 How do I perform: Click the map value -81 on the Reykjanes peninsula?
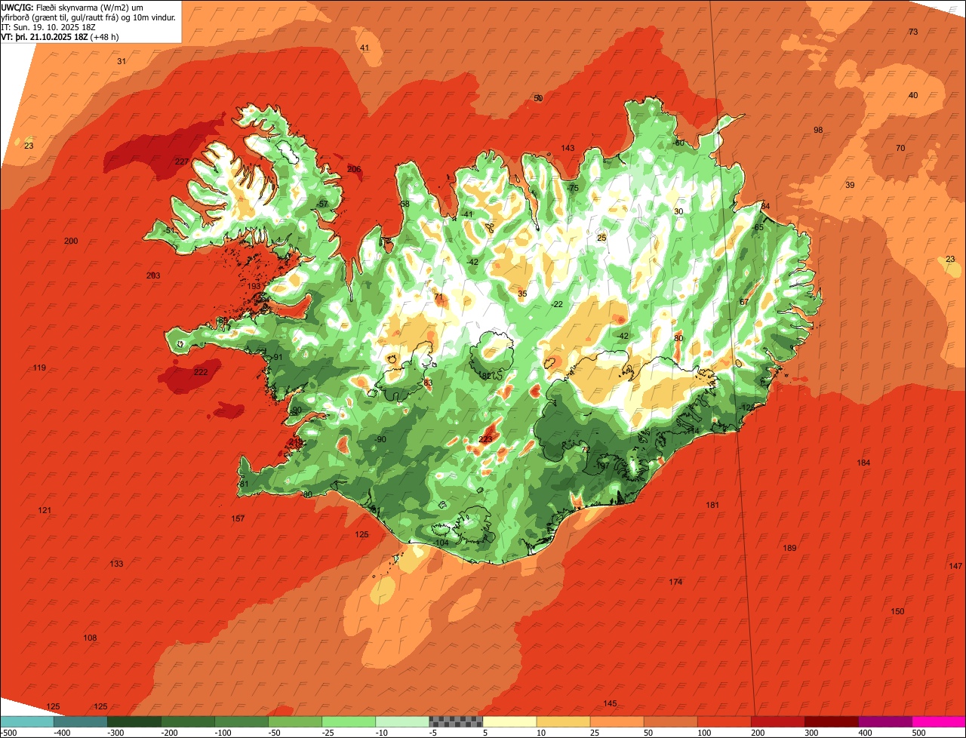click(242, 484)
